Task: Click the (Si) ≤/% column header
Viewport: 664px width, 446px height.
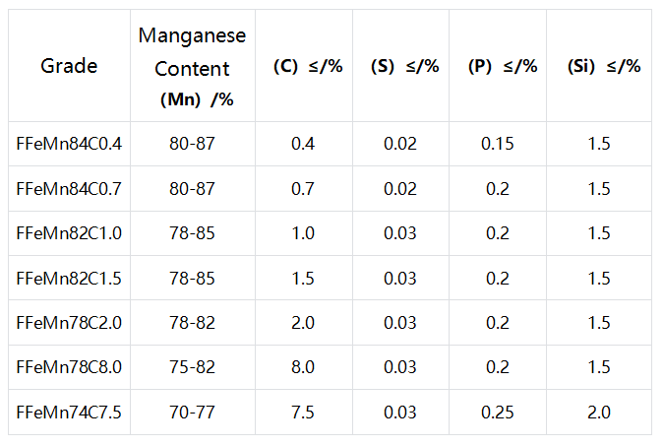Action: coord(599,66)
